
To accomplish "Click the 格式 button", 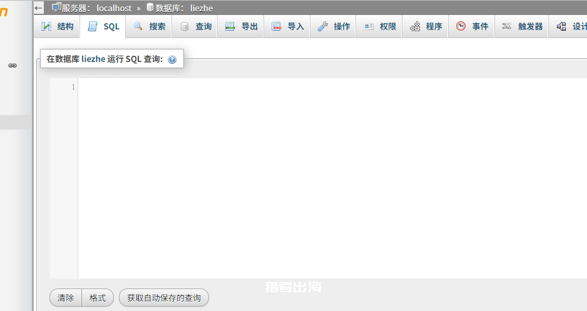I will point(98,298).
